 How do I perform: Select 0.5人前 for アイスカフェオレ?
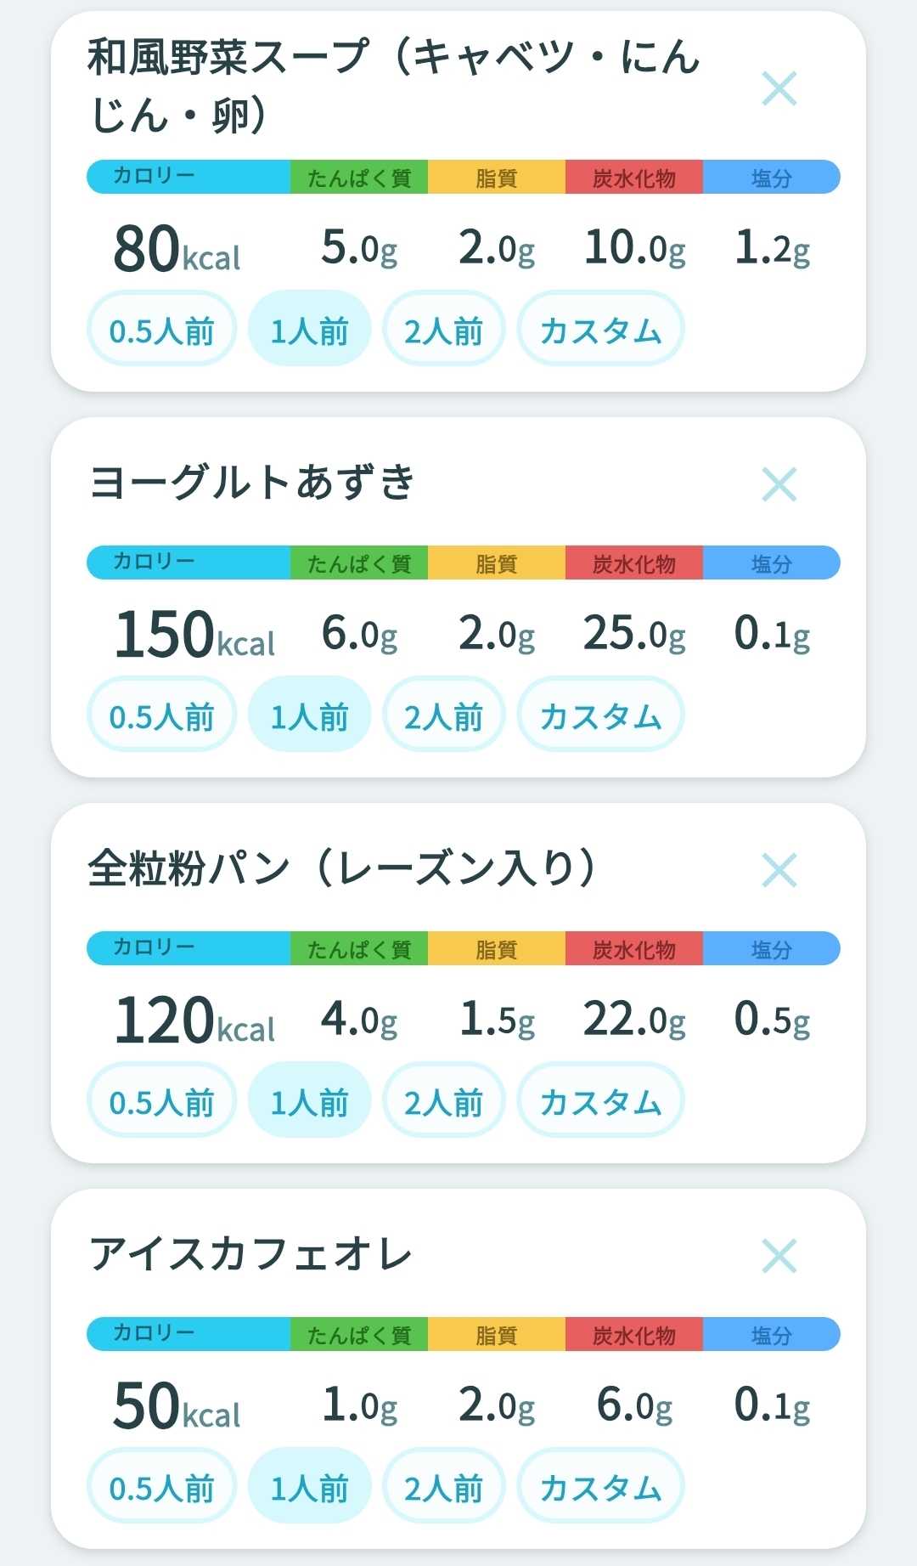coord(161,1486)
